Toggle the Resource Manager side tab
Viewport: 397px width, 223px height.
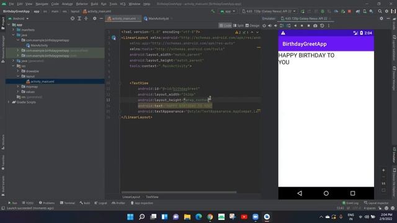tap(2, 49)
